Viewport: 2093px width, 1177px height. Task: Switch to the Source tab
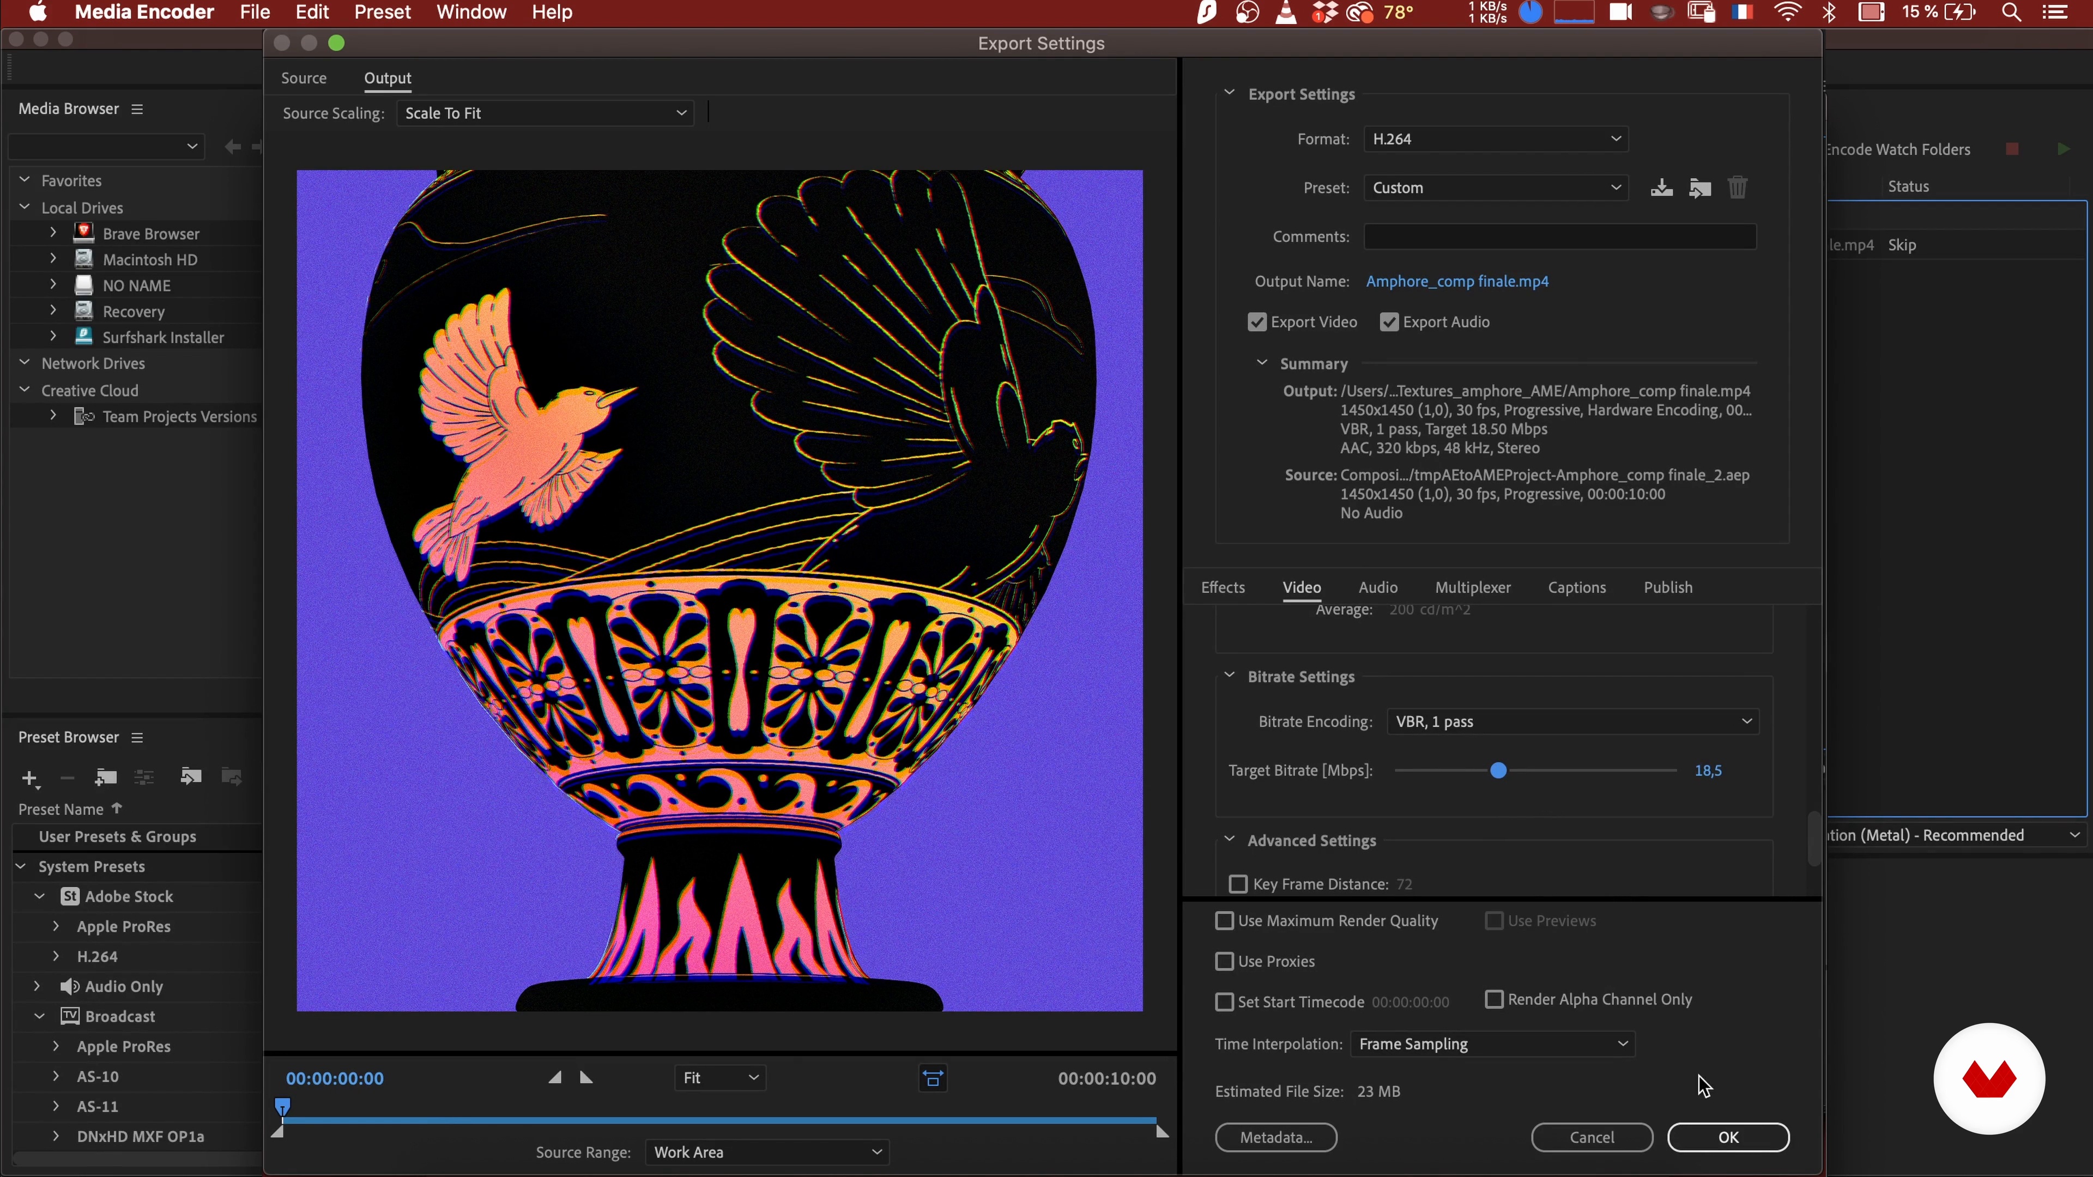point(304,78)
